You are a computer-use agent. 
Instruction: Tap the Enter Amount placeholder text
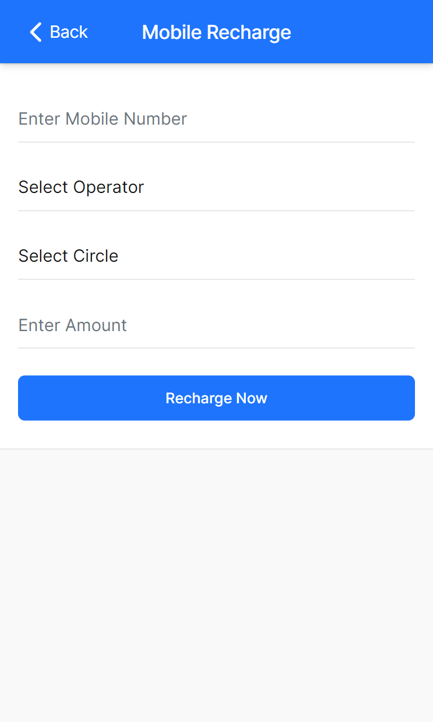click(x=73, y=325)
